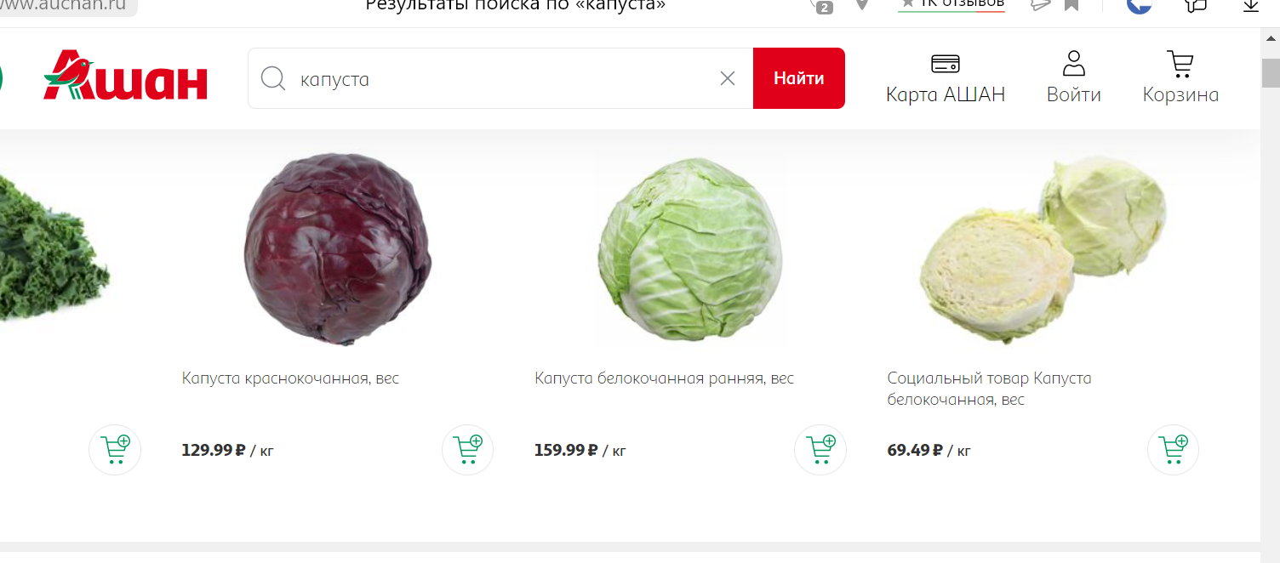The image size is (1280, 563).
Task: Open Социальный товар Капуста белокочанная link
Action: (989, 389)
